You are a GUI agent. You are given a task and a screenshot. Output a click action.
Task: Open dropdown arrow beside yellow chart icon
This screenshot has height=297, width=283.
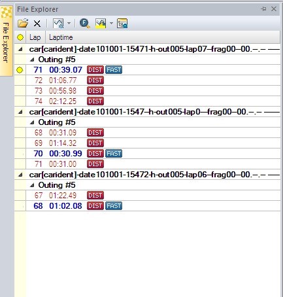(x=111, y=23)
